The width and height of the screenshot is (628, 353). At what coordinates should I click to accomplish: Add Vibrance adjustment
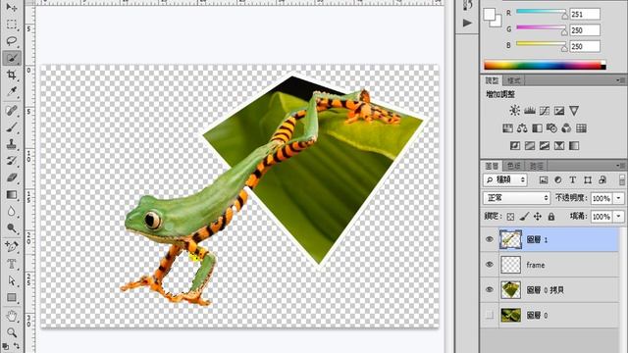[574, 111]
